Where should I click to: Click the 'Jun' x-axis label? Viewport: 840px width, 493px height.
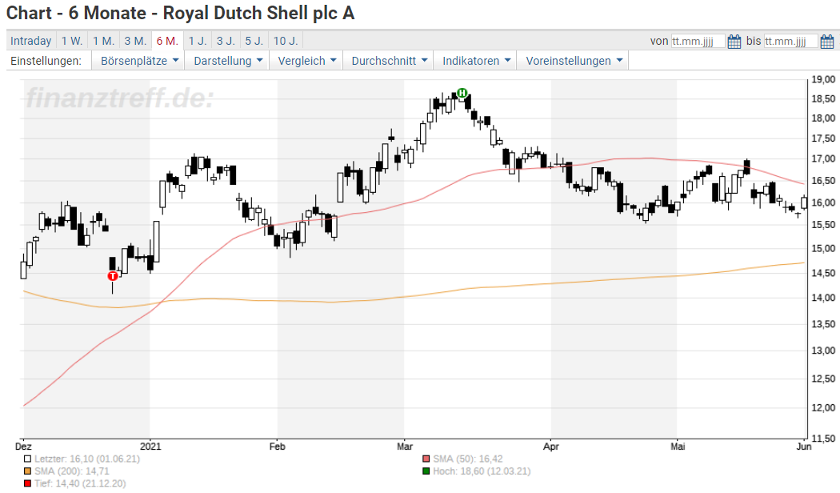click(803, 447)
